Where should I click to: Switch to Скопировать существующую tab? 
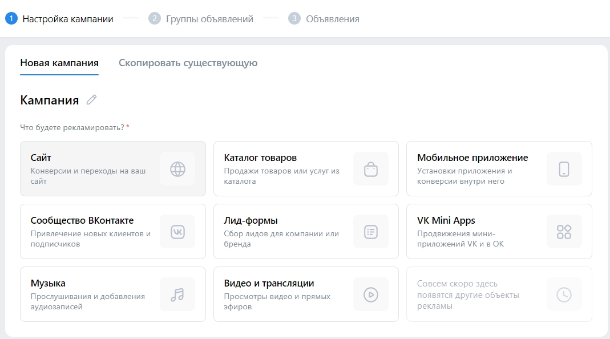[x=188, y=63]
